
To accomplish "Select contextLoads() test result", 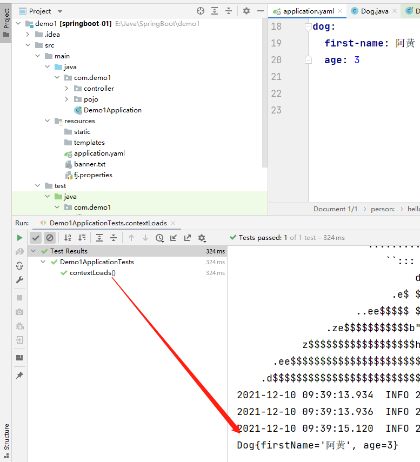I will (92, 273).
